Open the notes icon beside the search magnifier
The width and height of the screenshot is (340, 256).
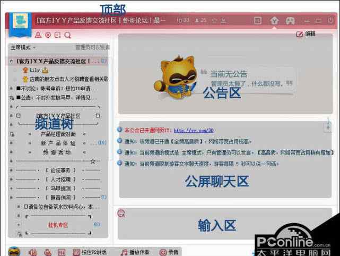pyautogui.click(x=58, y=35)
